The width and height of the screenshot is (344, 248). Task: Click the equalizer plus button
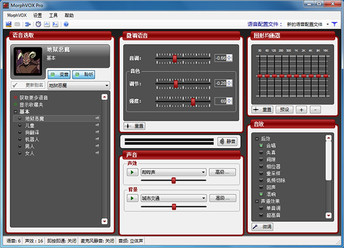click(302, 110)
